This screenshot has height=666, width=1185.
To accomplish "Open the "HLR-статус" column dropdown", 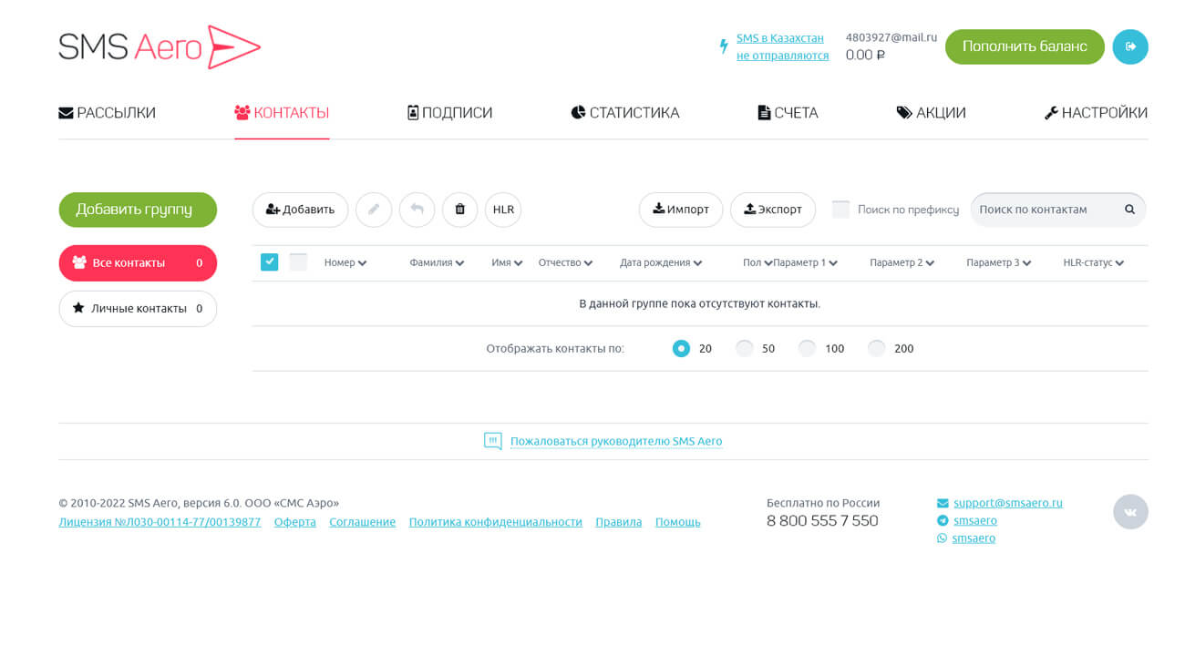I will [x=1093, y=262].
